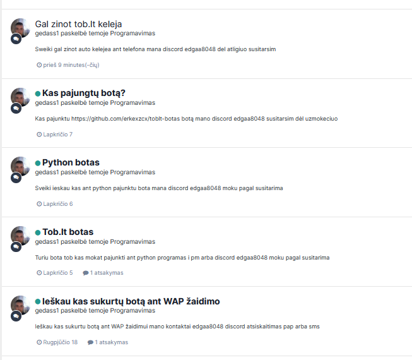Click the green unread dot before "Ieškau kas sukurtų botą"

38,302
